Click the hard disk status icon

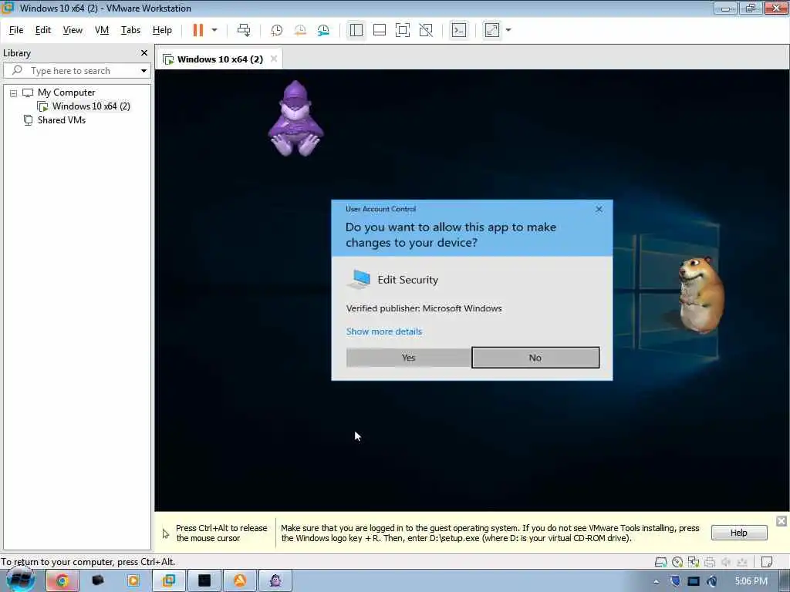point(660,562)
